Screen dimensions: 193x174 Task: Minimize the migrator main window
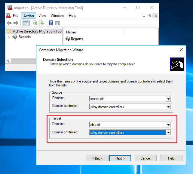(124, 8)
